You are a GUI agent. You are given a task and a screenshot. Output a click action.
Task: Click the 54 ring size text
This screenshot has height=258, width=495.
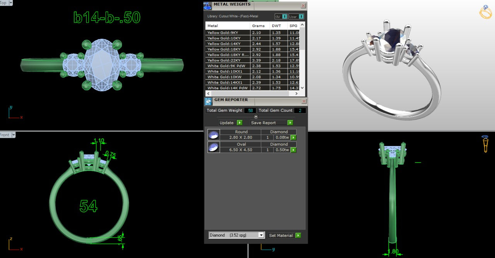point(88,206)
